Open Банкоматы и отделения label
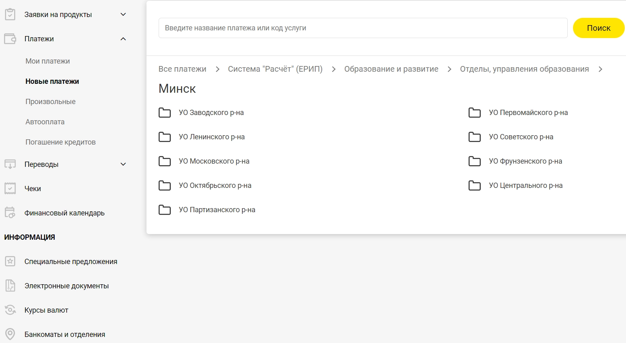626x343 pixels. 65,334
